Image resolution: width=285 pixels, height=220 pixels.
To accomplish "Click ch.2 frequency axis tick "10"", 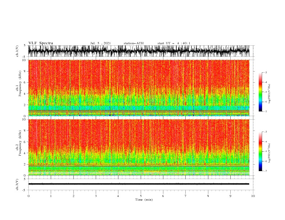I will click(24, 119).
